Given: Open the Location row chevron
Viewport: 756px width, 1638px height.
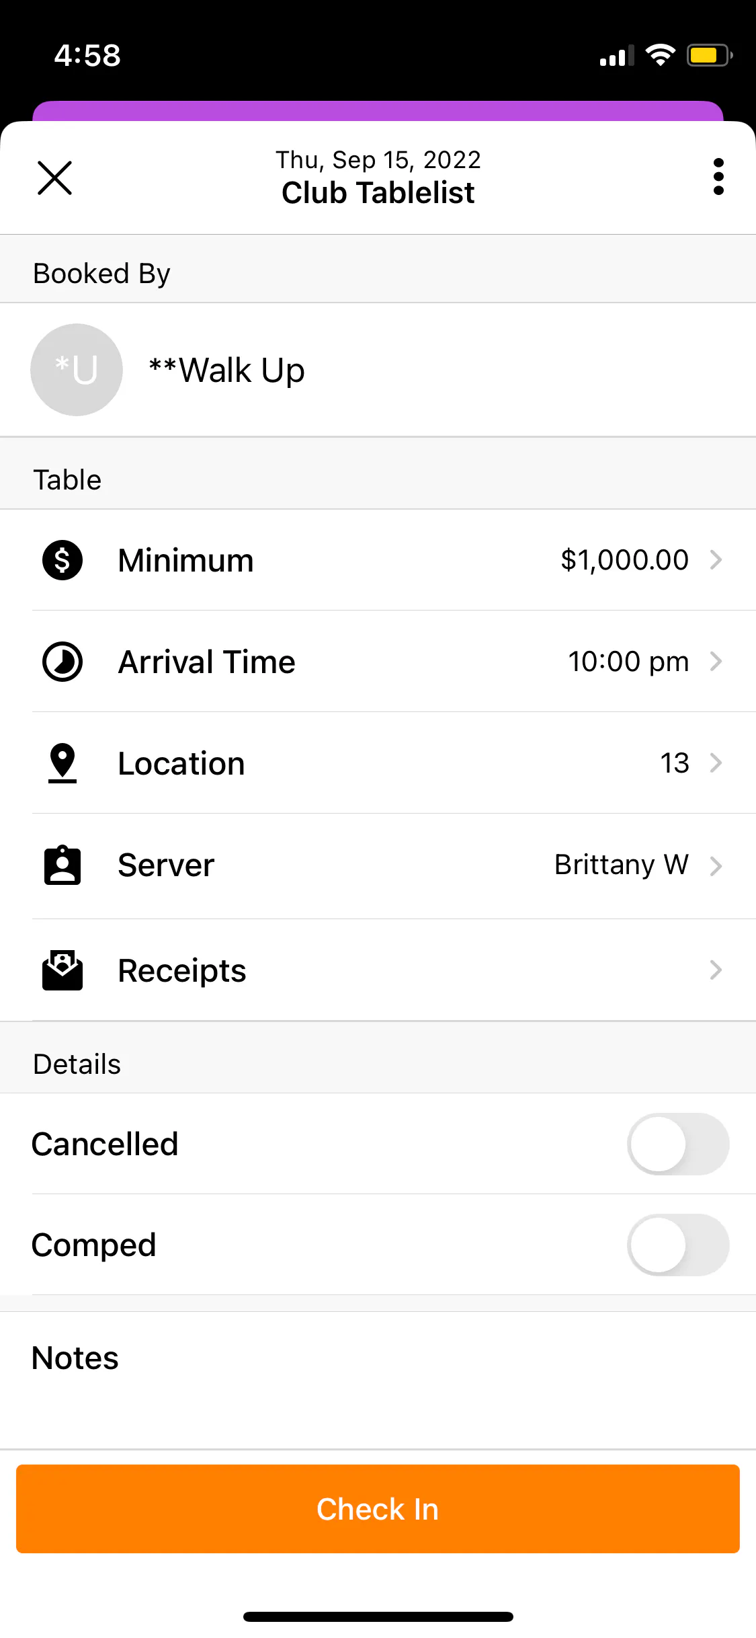Looking at the screenshot, I should (716, 763).
